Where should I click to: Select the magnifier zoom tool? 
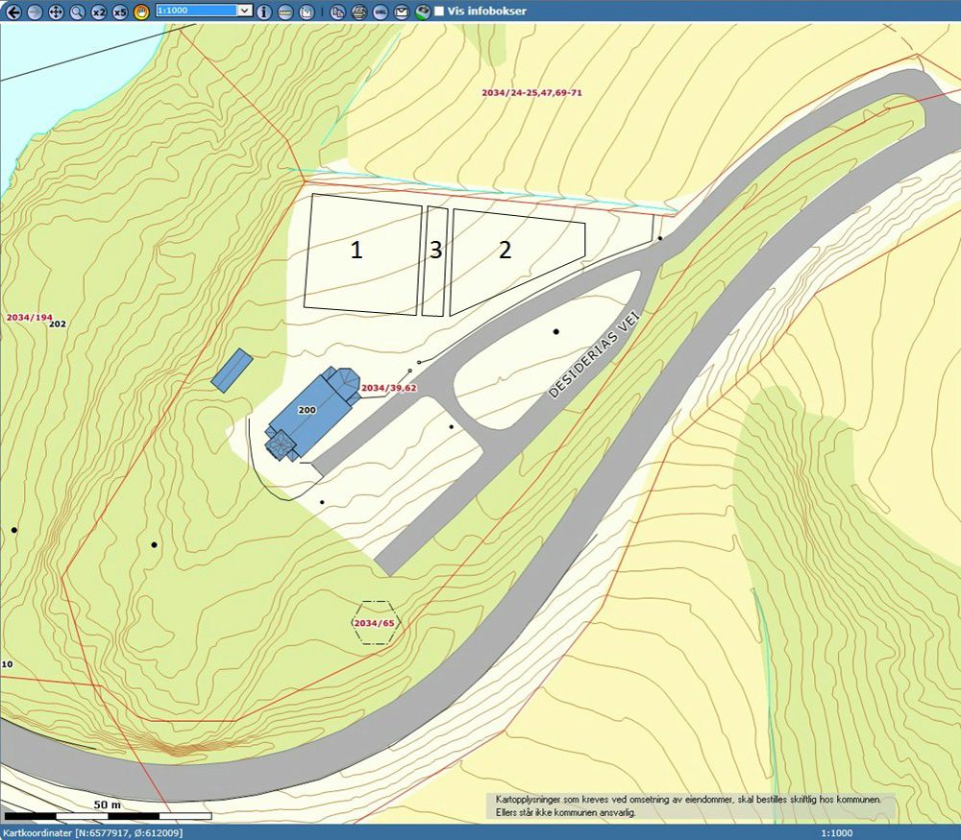pyautogui.click(x=77, y=12)
